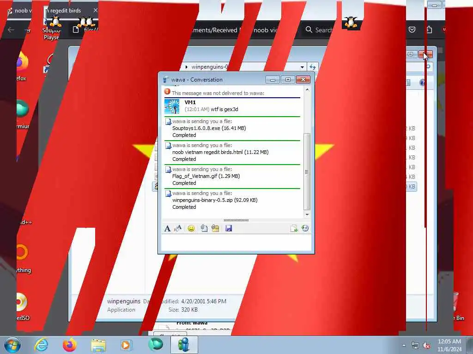Click the single penguin above the Souptoys Playset icon
Image resolution: width=473 pixels, height=354 pixels.
tap(55, 21)
